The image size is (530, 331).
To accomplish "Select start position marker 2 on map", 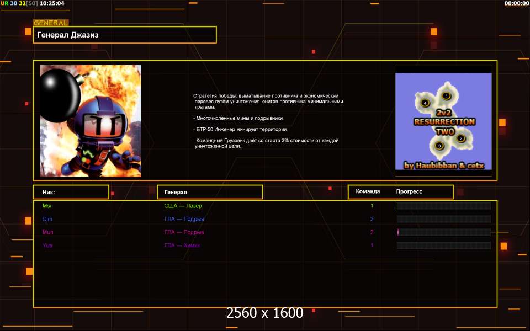I will pyautogui.click(x=460, y=138).
